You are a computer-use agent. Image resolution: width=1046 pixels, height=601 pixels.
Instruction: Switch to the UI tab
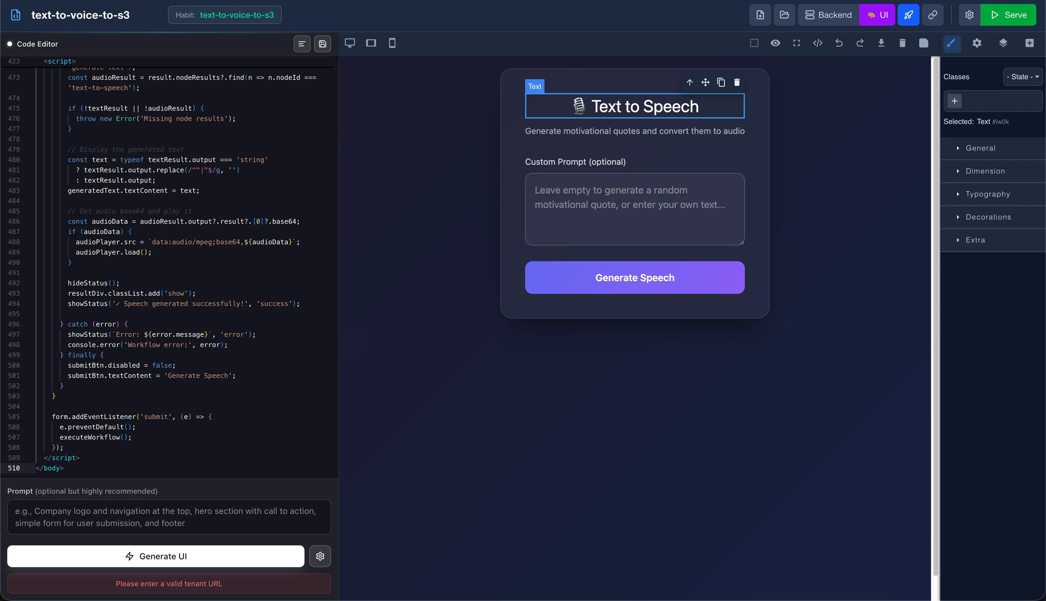[x=877, y=15]
